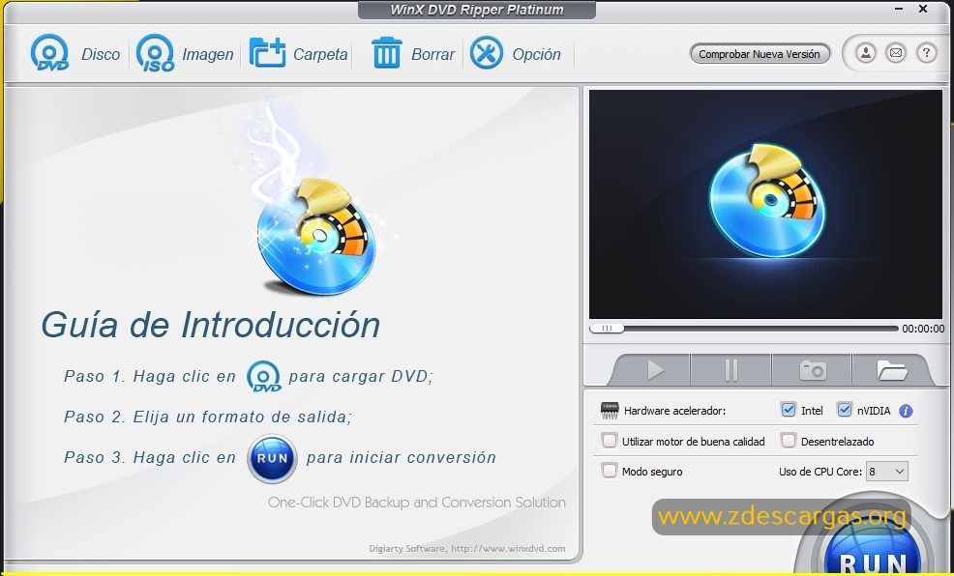Open the www.winxdvd.com link

pos(508,549)
